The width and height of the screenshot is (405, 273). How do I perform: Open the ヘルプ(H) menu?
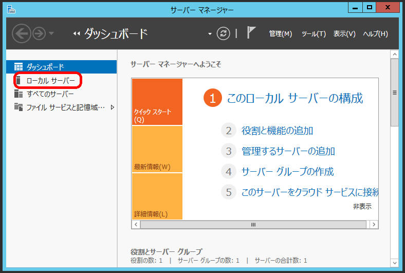click(375, 34)
